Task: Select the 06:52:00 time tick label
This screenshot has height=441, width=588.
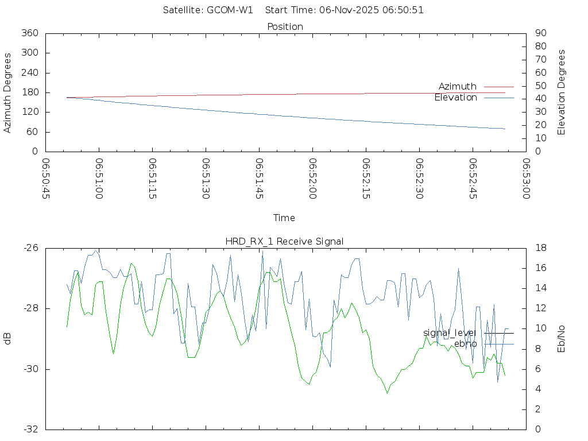Action: [x=313, y=179]
